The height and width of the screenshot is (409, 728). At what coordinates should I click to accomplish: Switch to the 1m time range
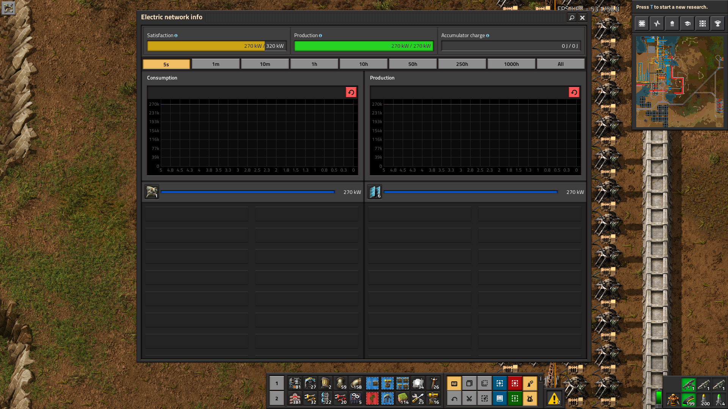(x=216, y=64)
